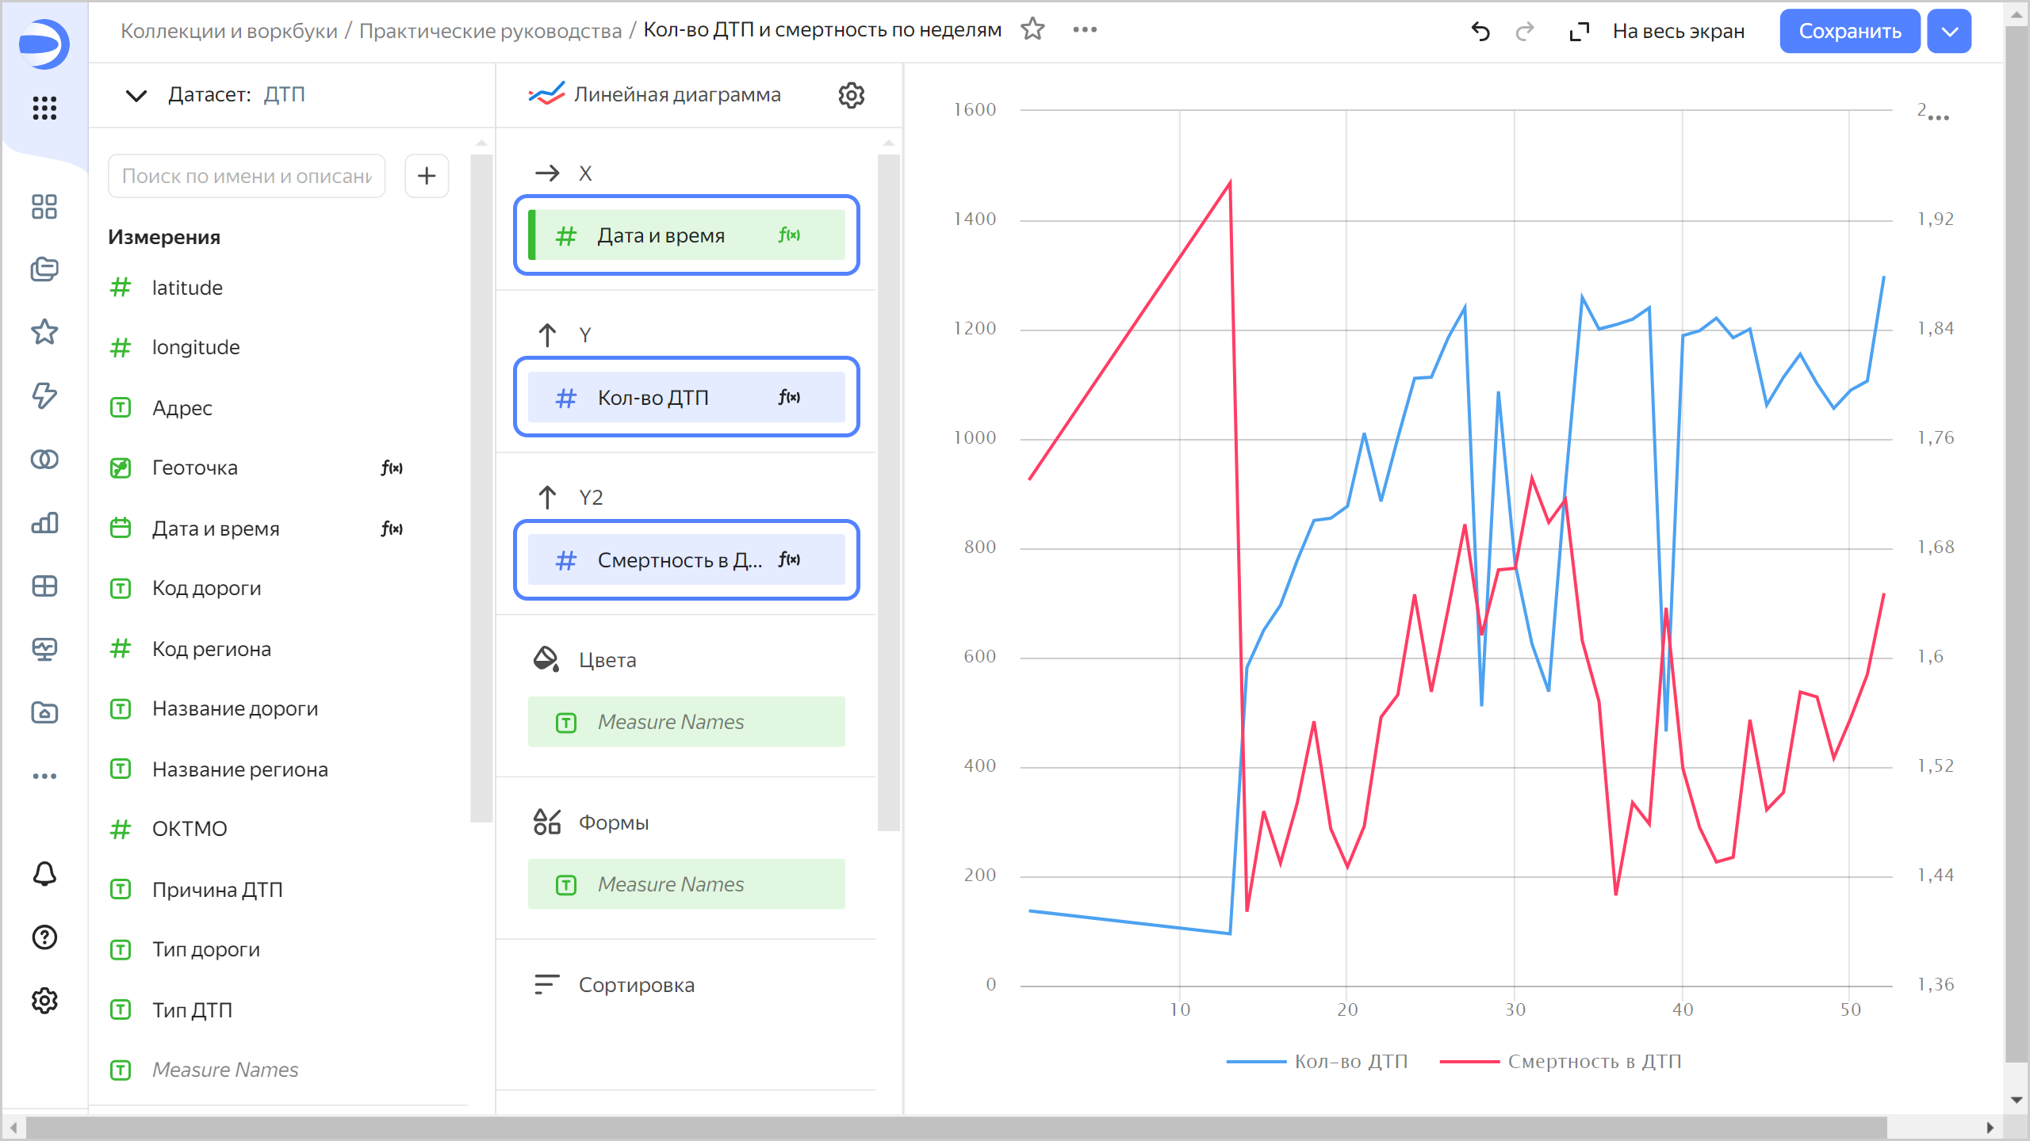The image size is (2030, 1141).
Task: Click the field search input
Action: (x=247, y=176)
